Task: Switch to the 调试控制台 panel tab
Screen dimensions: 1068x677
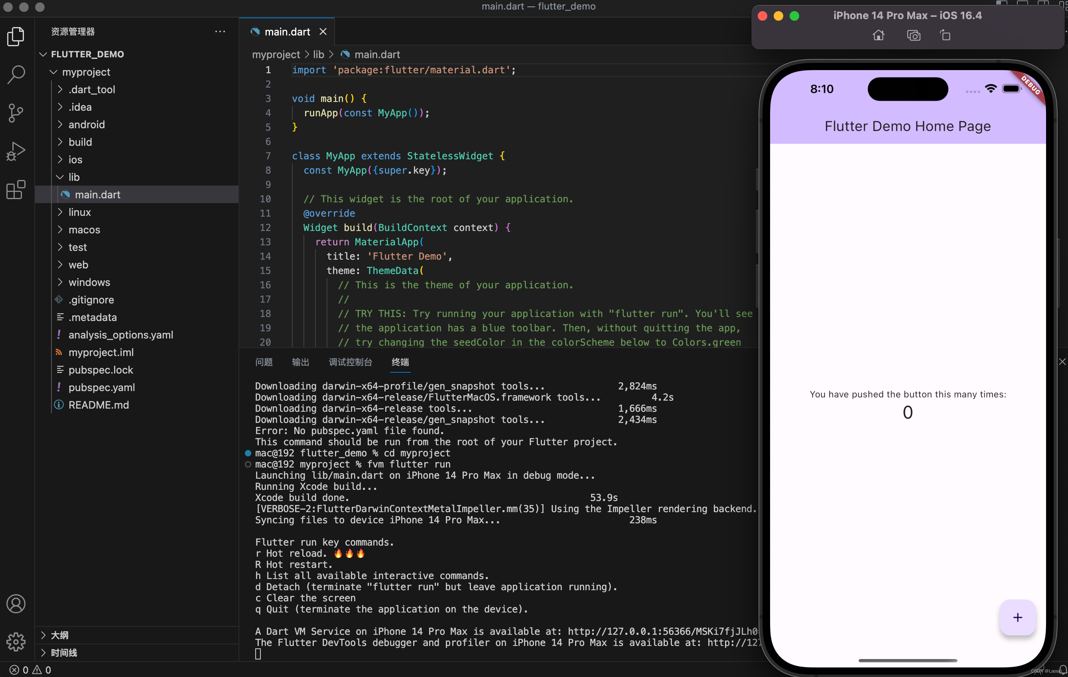Action: [350, 362]
